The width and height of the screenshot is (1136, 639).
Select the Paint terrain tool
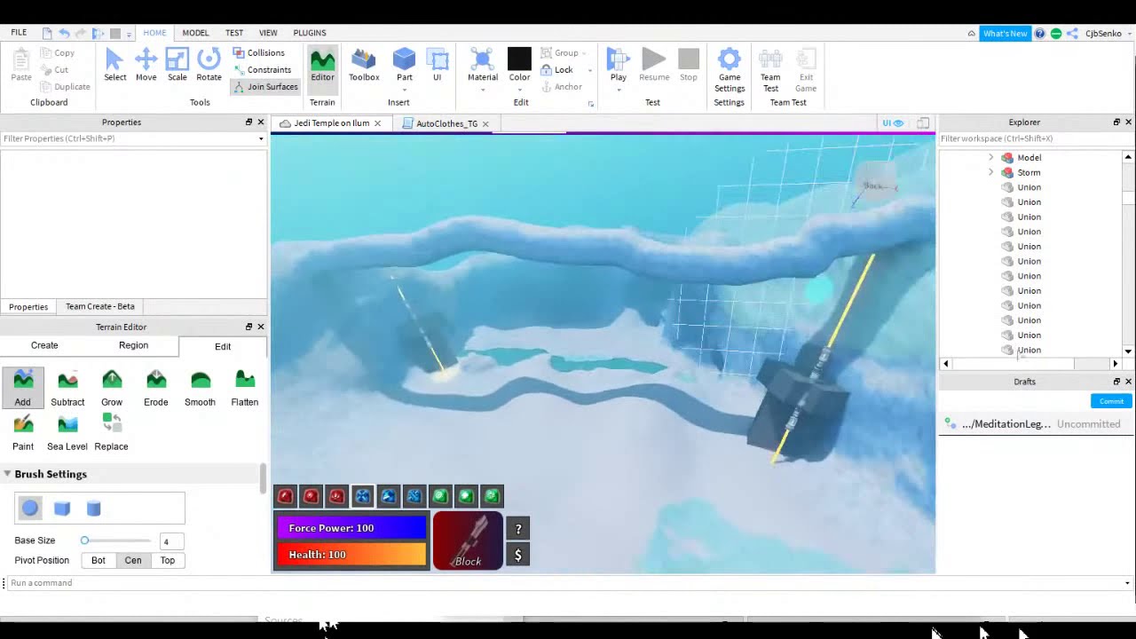[23, 432]
